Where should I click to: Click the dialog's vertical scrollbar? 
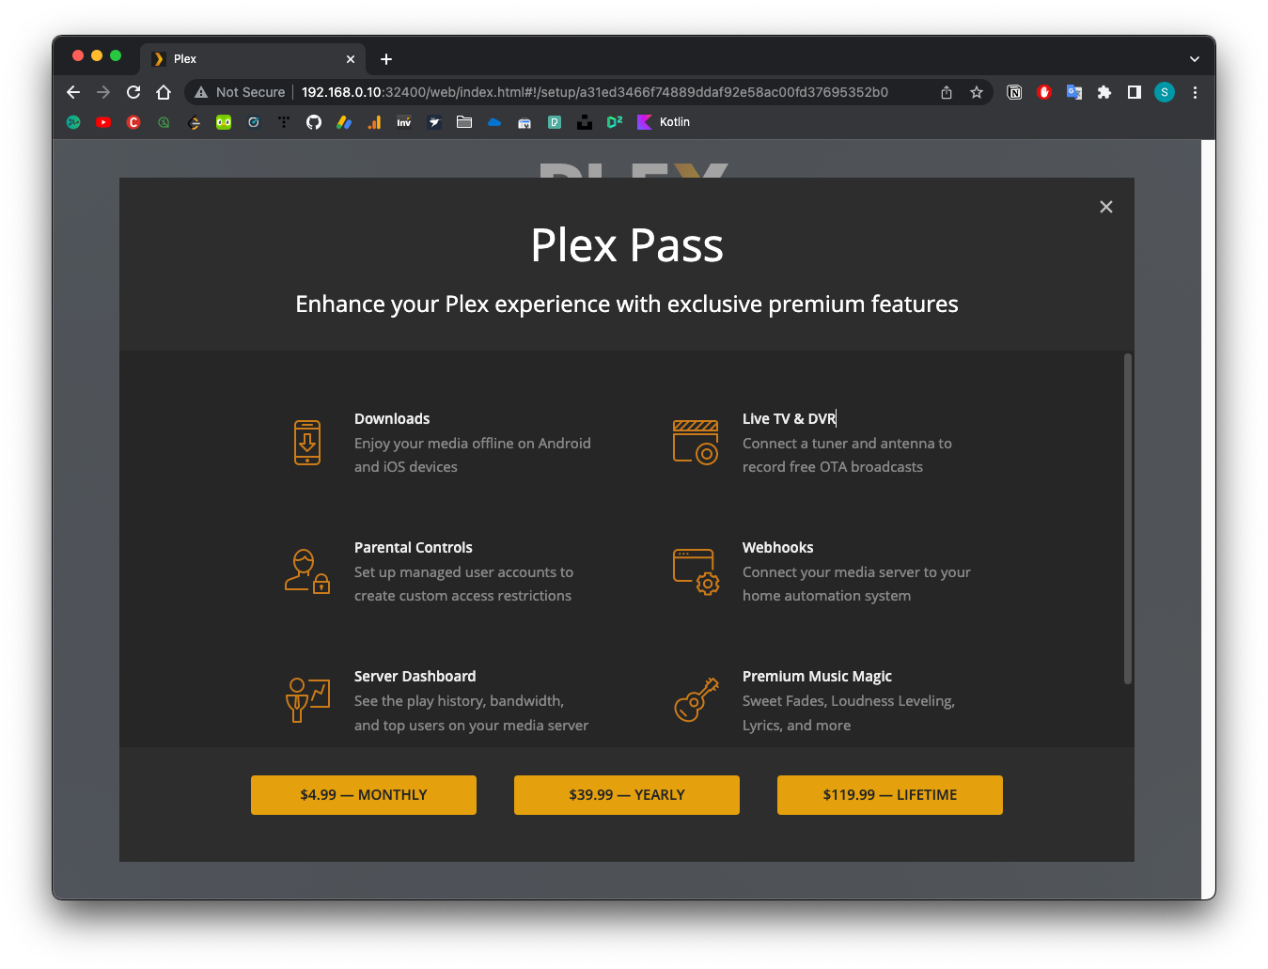[x=1128, y=519]
